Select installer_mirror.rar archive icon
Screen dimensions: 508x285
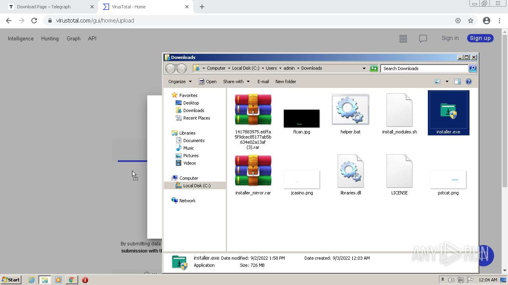coord(253,171)
